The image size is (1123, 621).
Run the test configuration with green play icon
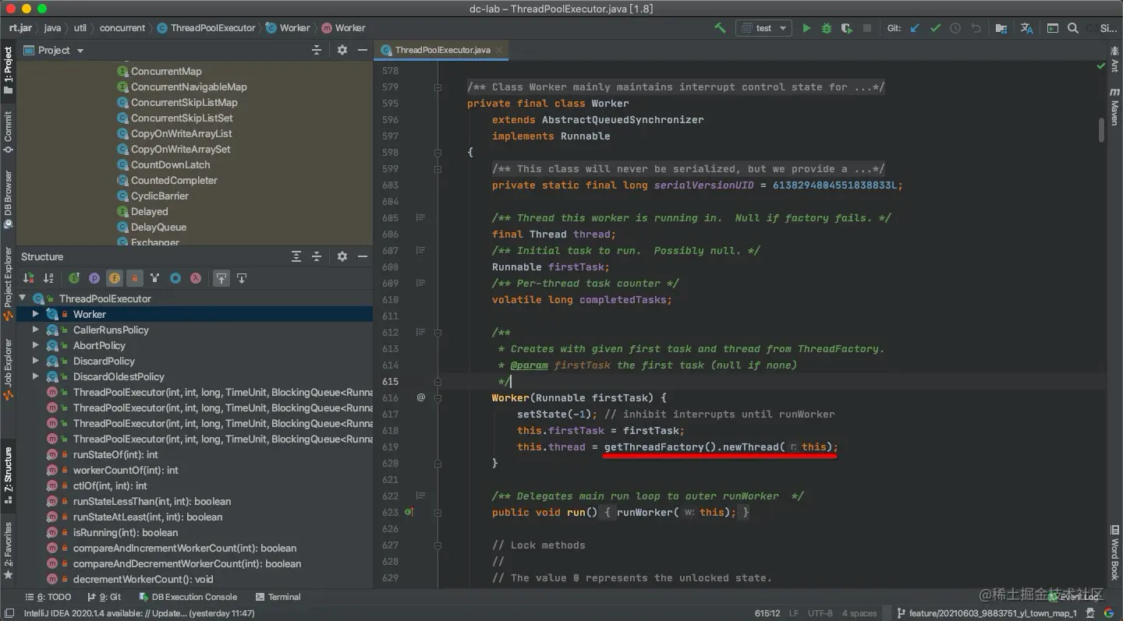click(806, 28)
